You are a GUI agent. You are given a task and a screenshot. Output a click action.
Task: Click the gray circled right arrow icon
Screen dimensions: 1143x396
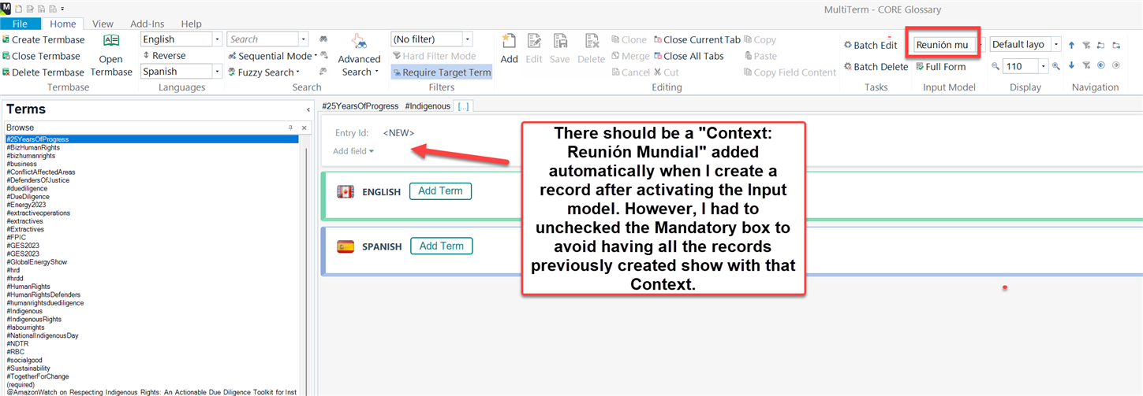coord(1116,65)
